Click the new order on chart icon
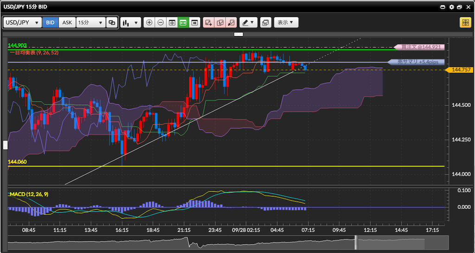 (208, 23)
